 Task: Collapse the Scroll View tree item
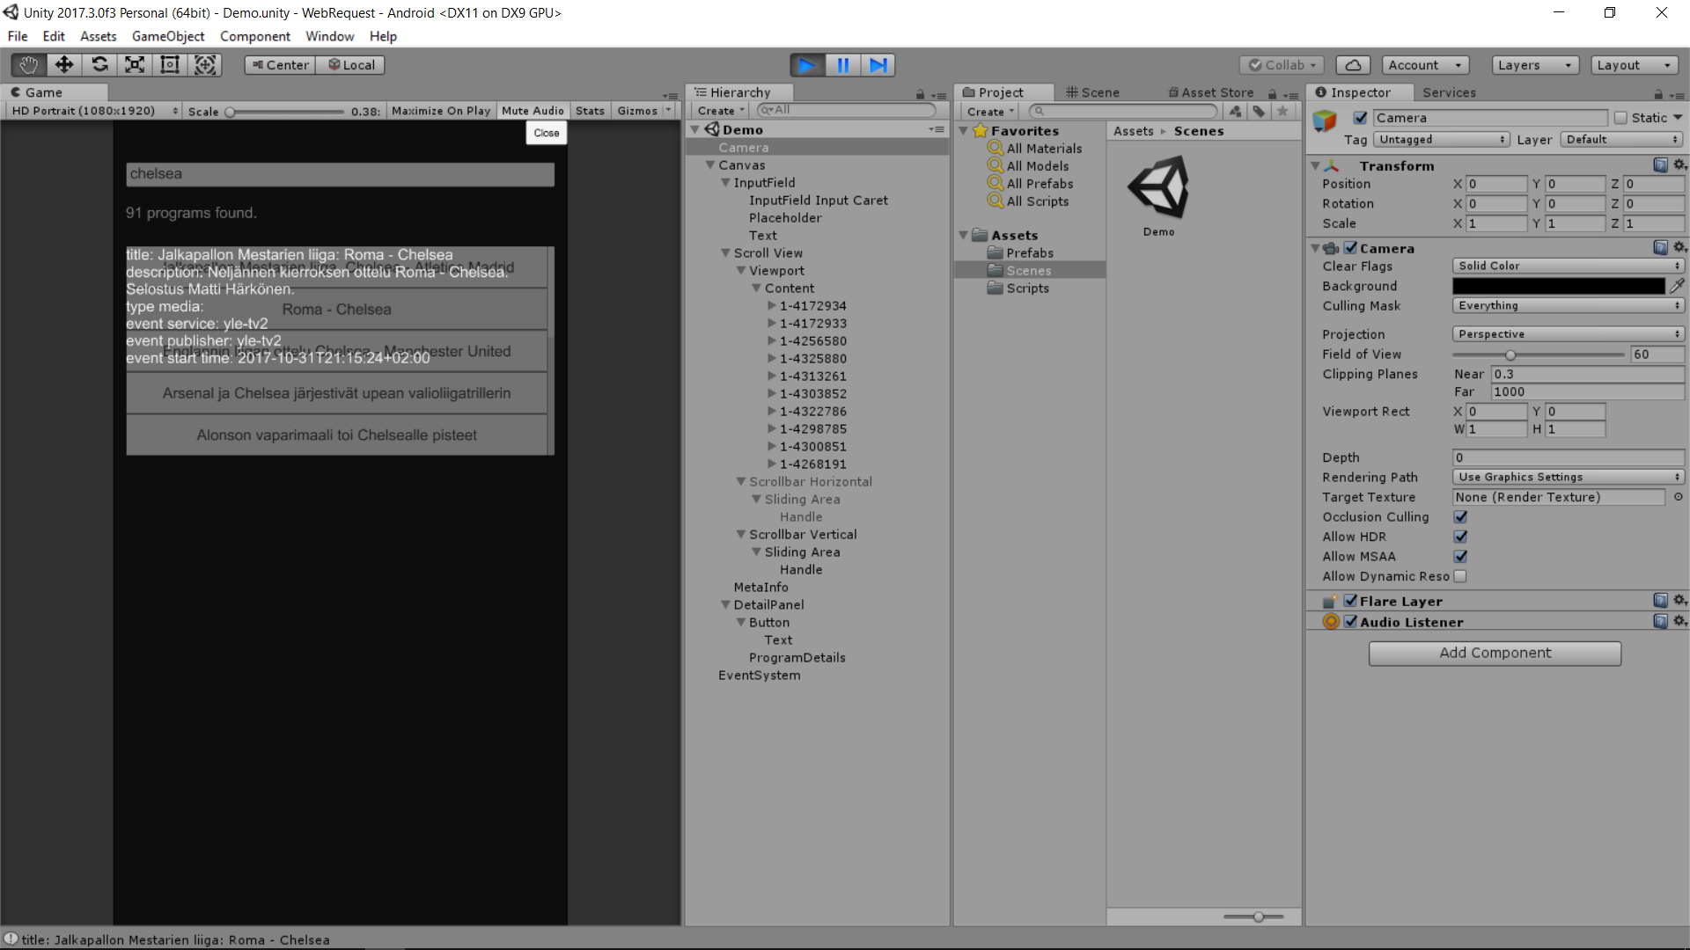tap(725, 253)
